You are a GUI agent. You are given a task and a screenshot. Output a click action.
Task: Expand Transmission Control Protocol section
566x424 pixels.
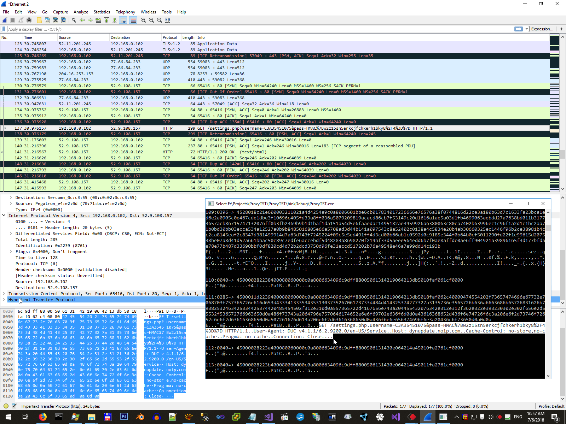pos(4,294)
